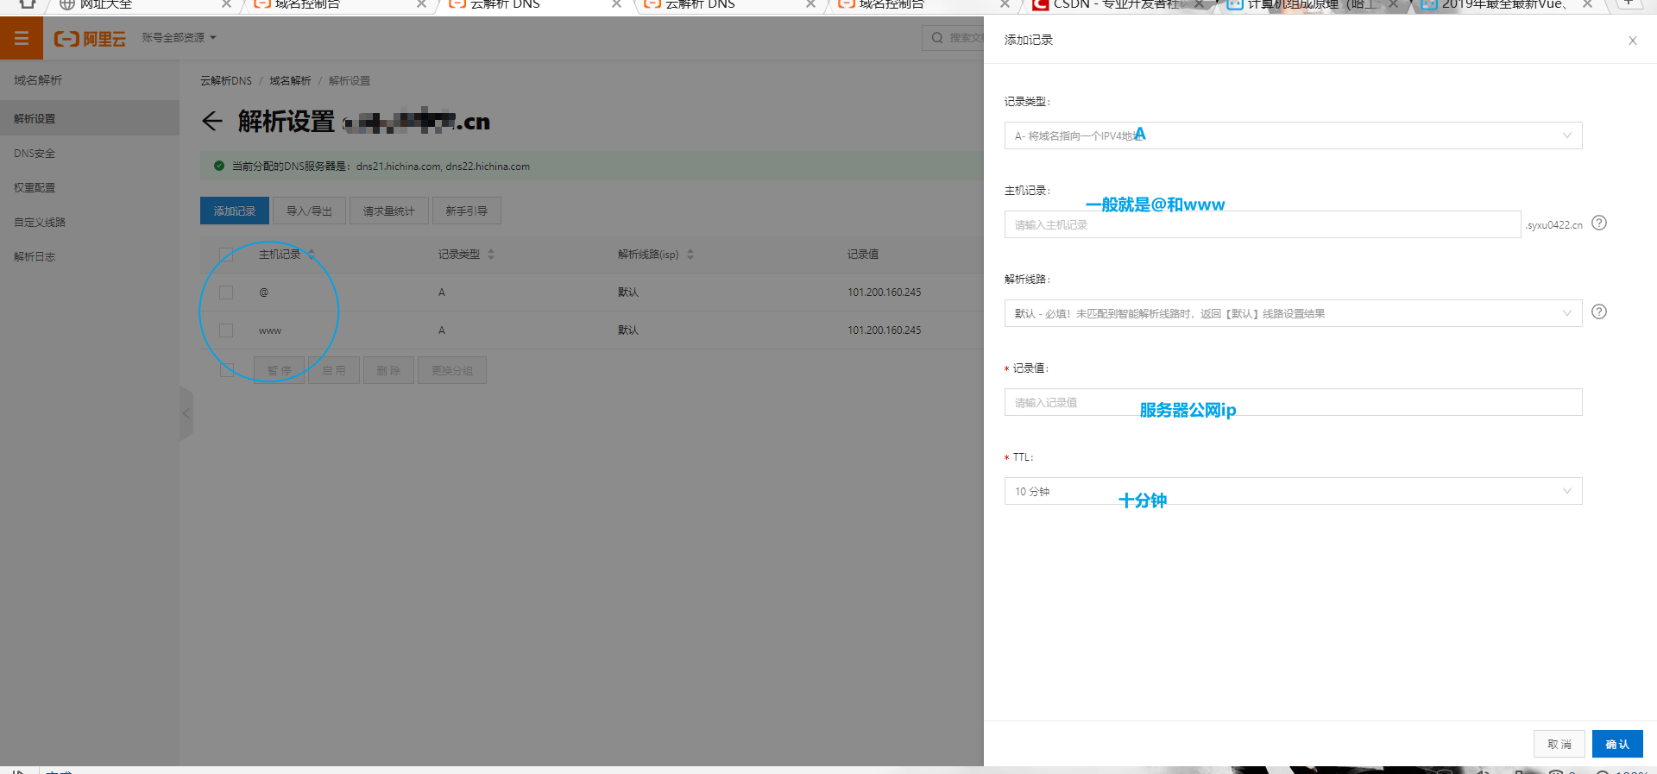The height and width of the screenshot is (774, 1657).
Task: Click the 删除 button below the table
Action: point(388,370)
